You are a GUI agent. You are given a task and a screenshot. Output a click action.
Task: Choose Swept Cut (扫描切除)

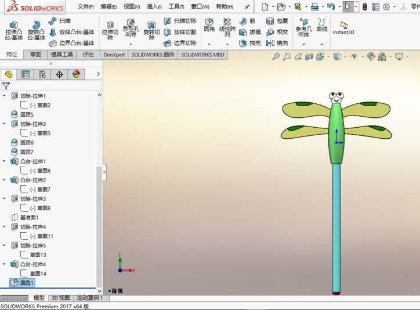180,21
